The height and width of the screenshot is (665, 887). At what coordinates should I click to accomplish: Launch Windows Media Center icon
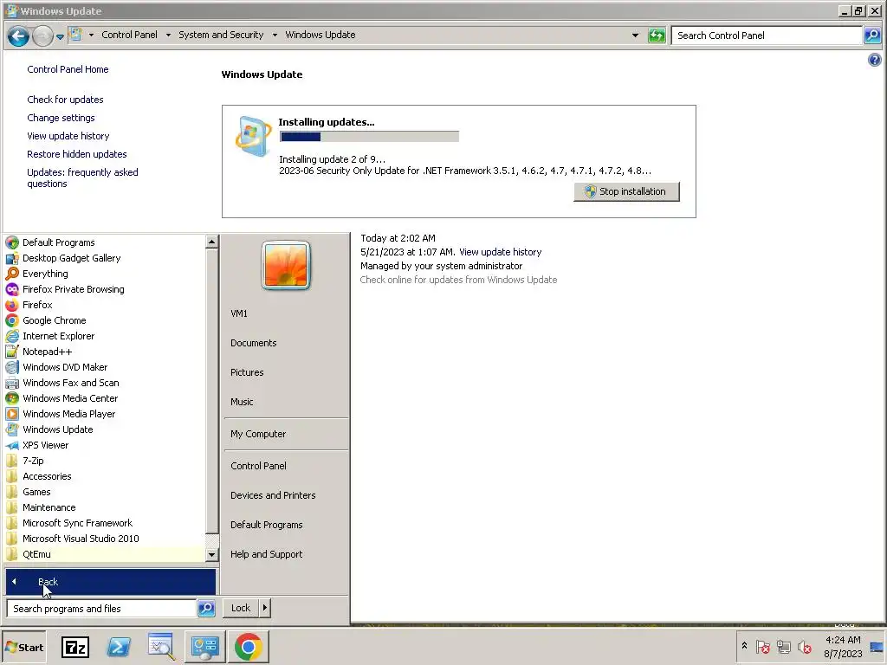12,398
